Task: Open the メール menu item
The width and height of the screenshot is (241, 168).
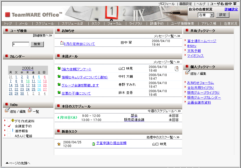Action: (x=24, y=24)
